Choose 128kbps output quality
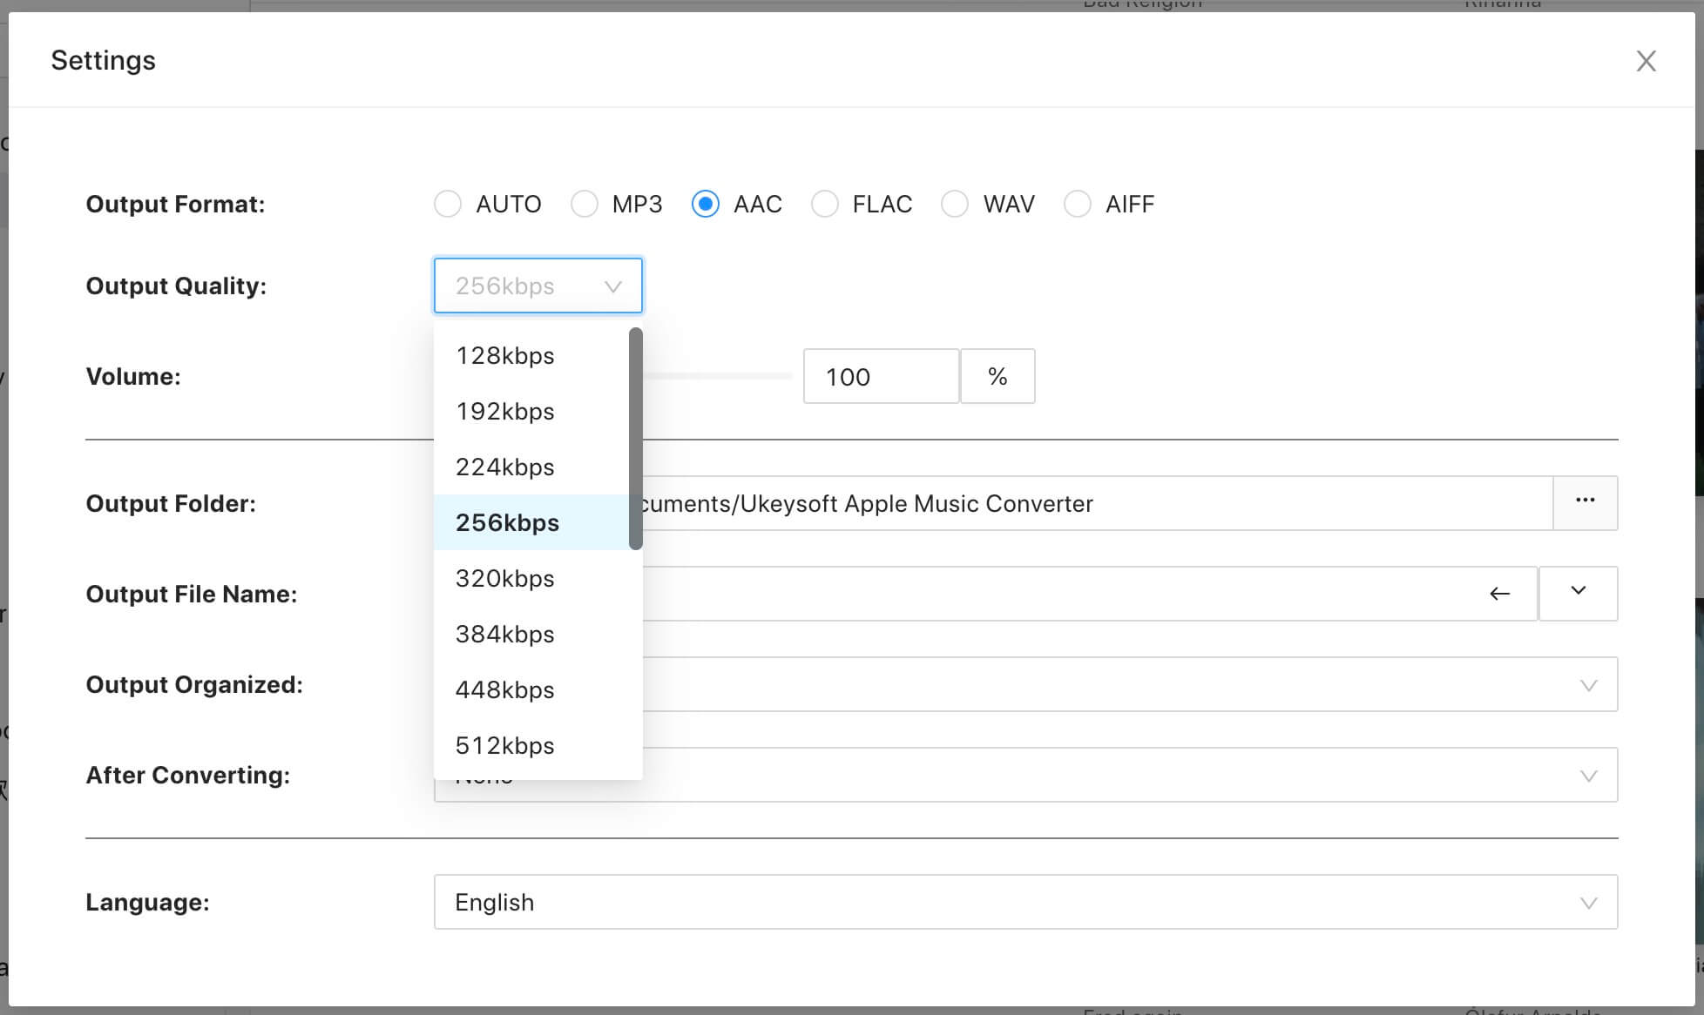Screen dimensions: 1704x1015 click(504, 354)
